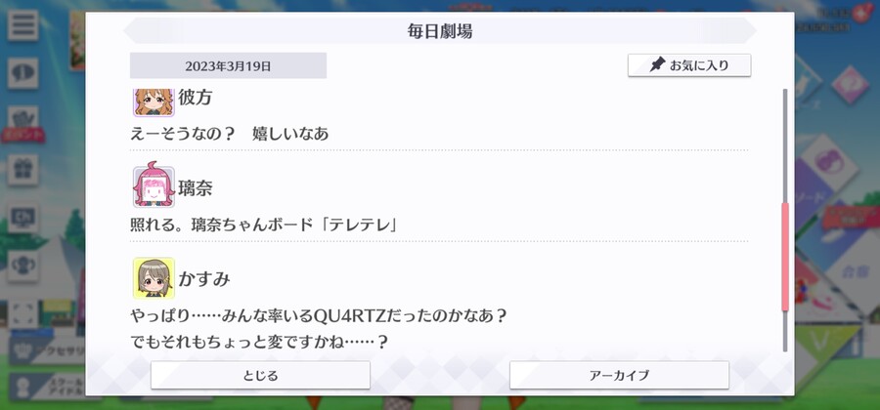Add this story to お気に入り
The image size is (880, 410).
(x=689, y=65)
